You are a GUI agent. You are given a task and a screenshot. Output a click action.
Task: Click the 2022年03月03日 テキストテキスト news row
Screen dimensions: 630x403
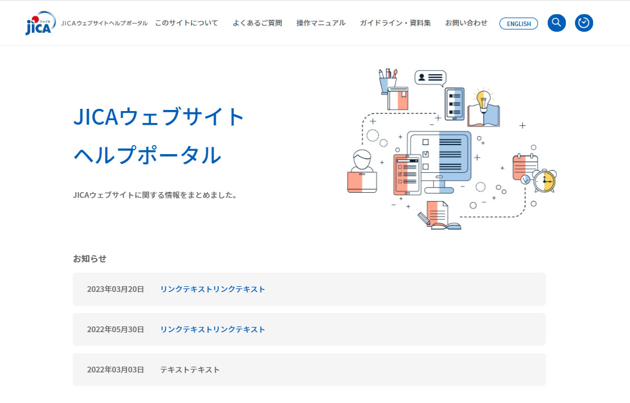(x=309, y=370)
